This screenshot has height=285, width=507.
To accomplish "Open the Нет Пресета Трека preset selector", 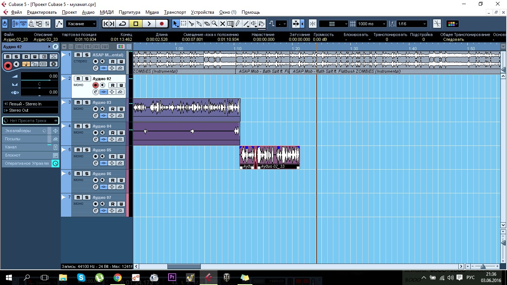I will point(30,121).
